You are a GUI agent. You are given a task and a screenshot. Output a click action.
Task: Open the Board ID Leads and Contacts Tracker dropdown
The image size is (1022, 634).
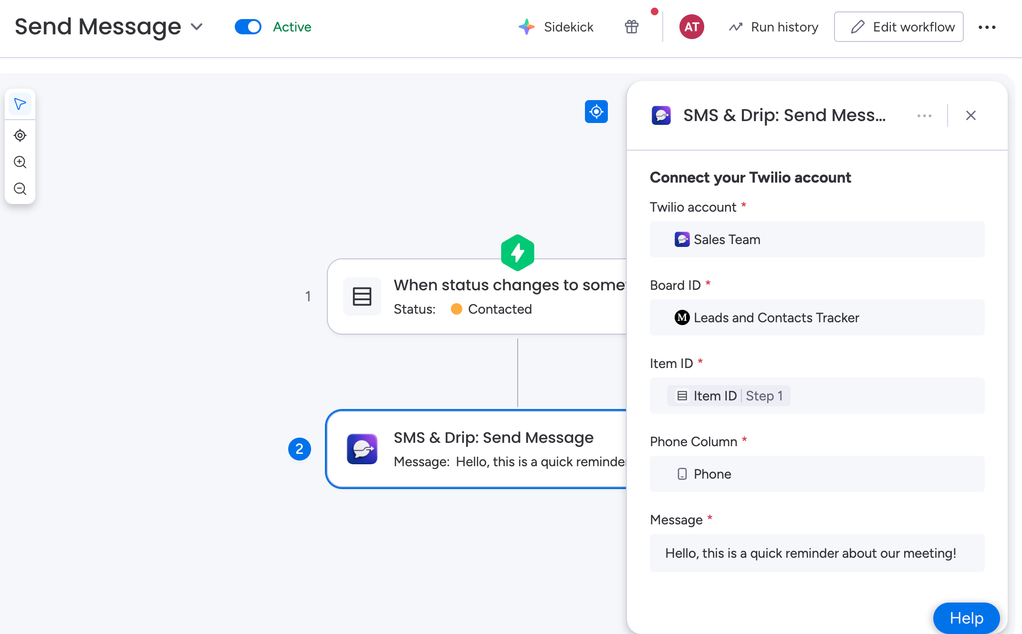(817, 317)
